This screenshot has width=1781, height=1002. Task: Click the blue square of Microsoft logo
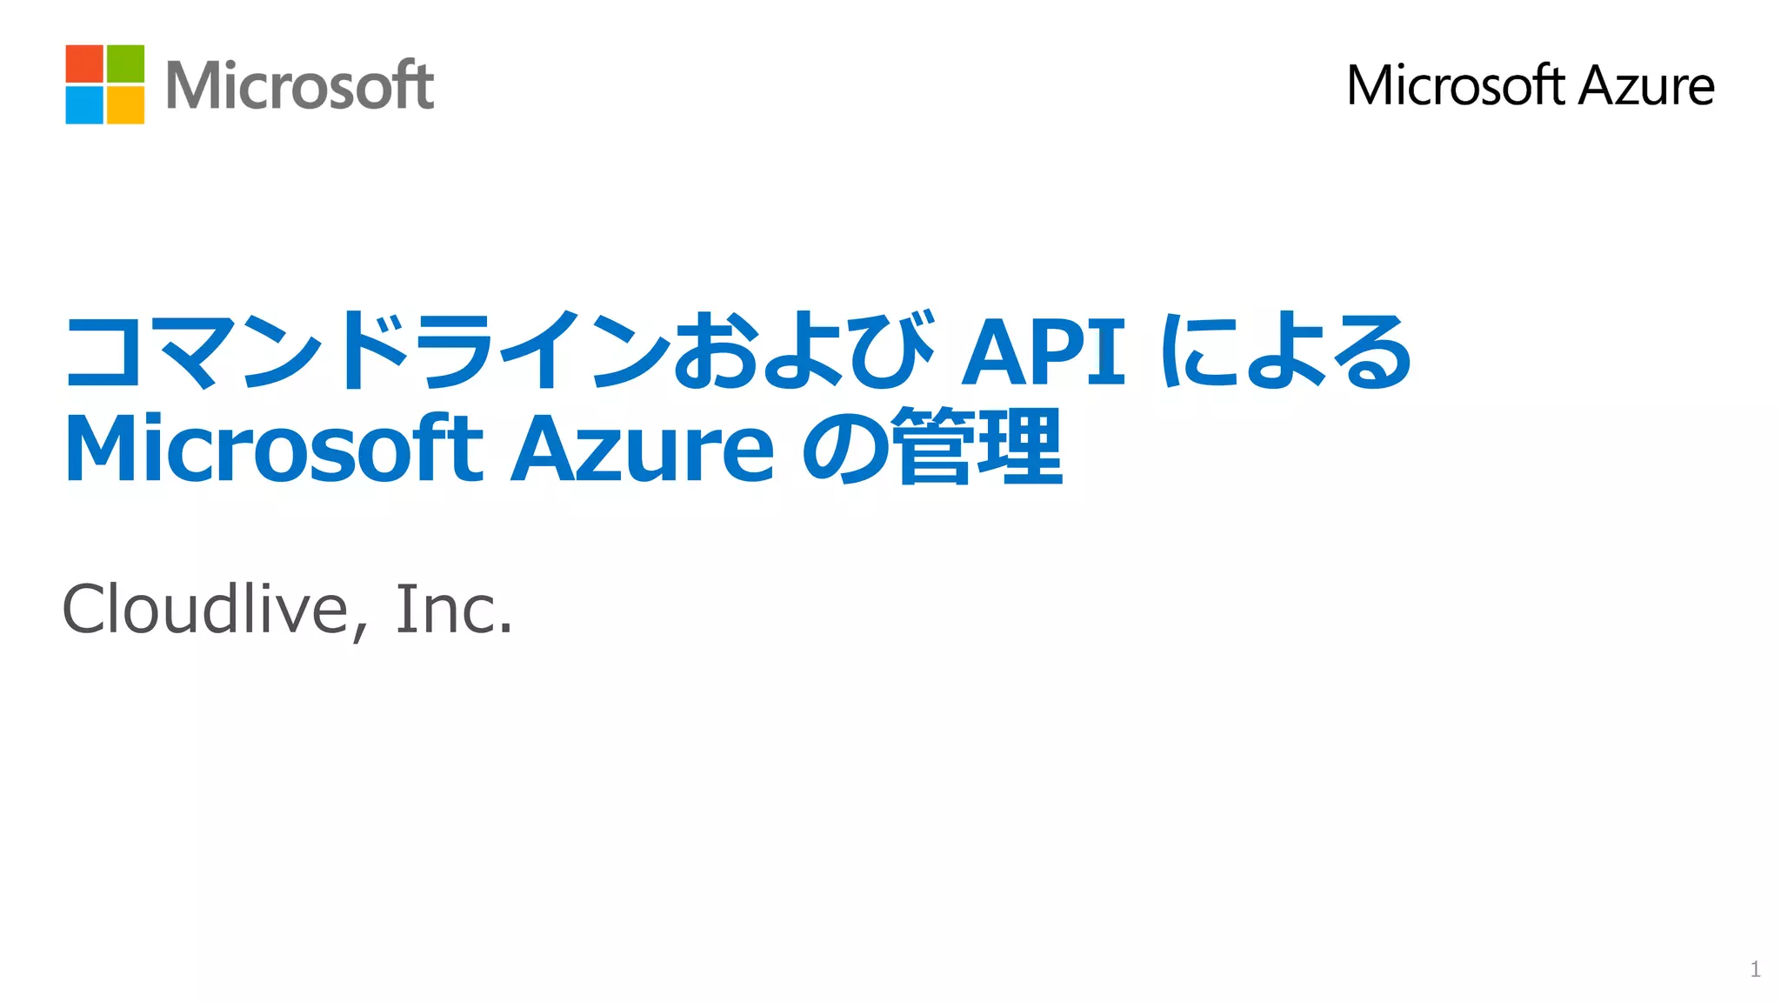pos(84,104)
